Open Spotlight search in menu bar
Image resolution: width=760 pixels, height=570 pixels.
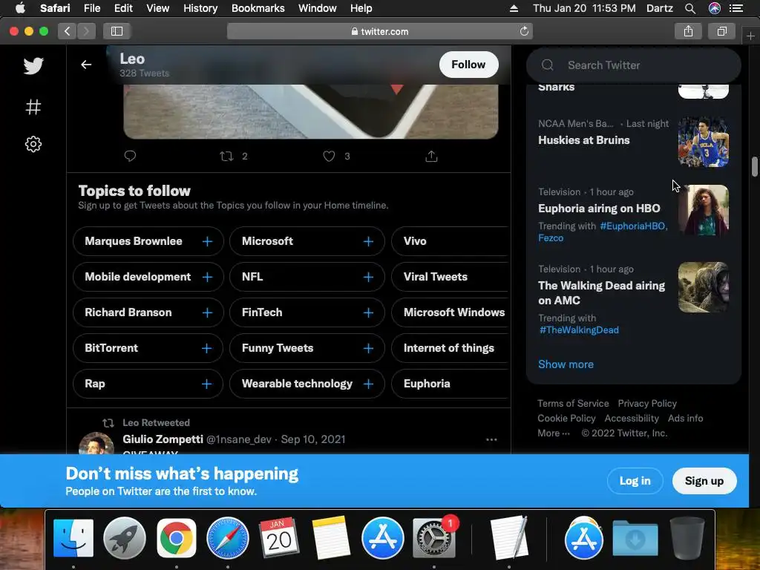tap(690, 8)
